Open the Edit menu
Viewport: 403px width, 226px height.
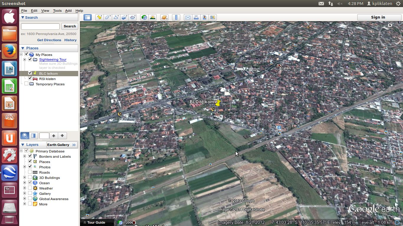[x=34, y=11]
